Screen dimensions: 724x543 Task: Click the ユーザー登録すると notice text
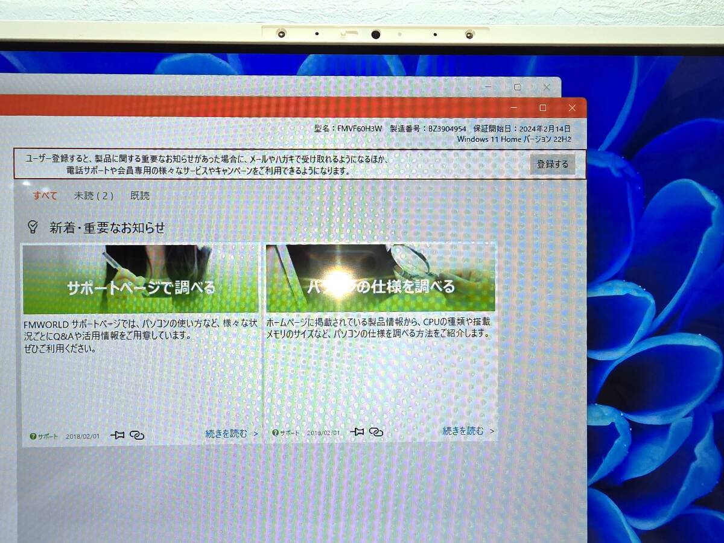208,165
